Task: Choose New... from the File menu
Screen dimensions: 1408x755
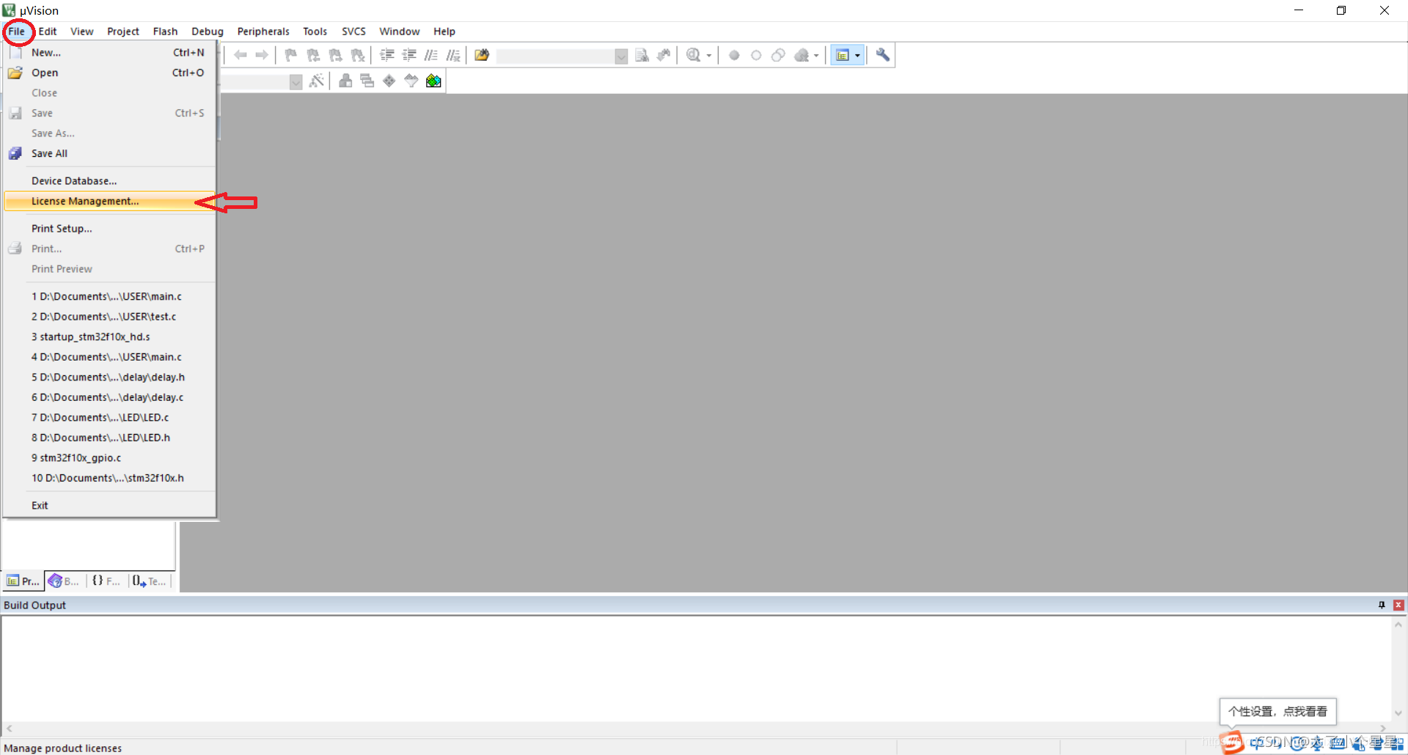Action: point(109,53)
